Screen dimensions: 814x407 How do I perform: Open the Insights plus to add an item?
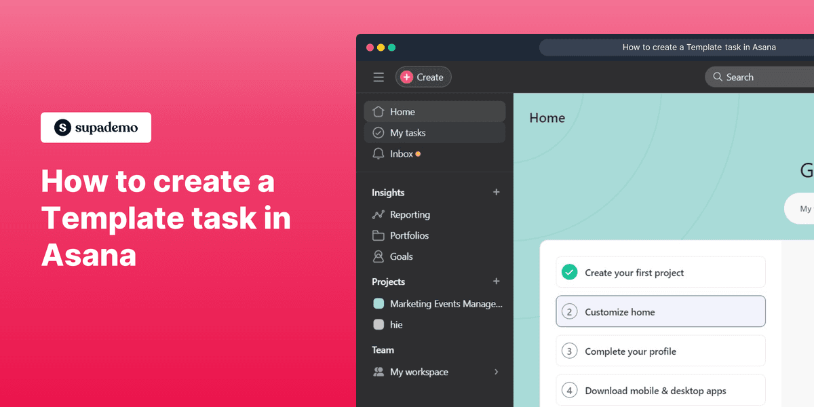(496, 192)
